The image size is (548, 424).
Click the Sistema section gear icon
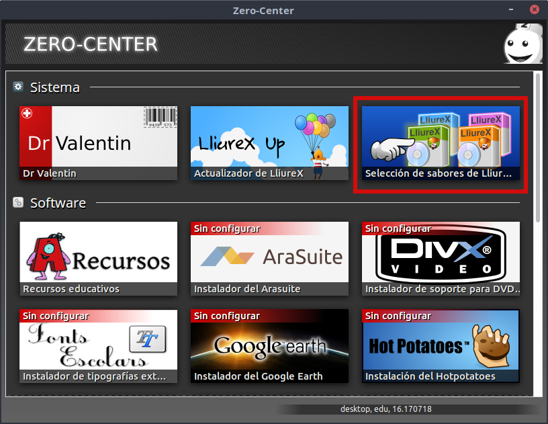tap(18, 87)
